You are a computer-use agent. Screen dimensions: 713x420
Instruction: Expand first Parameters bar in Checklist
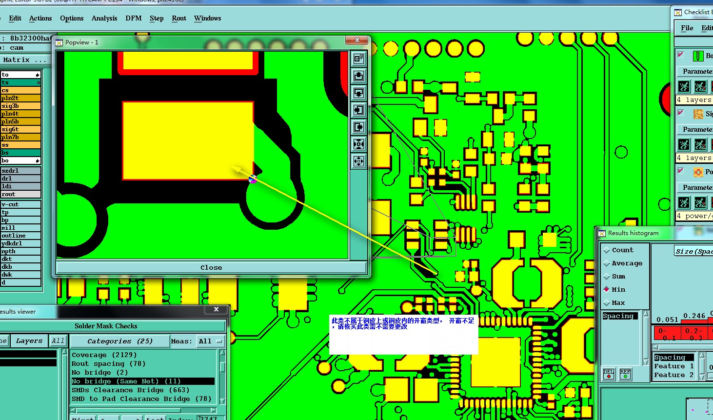tap(694, 71)
